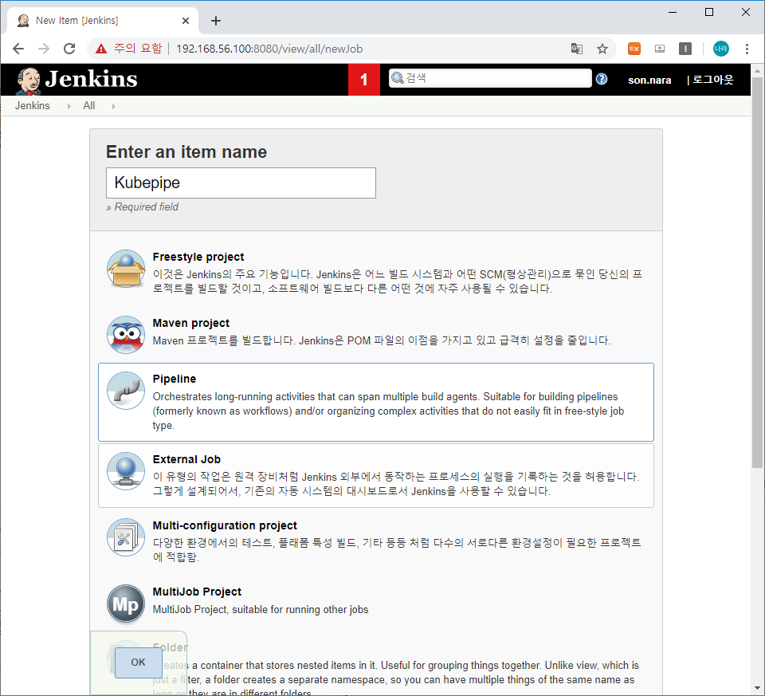Confirm item creation with the OK button
This screenshot has height=696, width=765.
click(138, 662)
